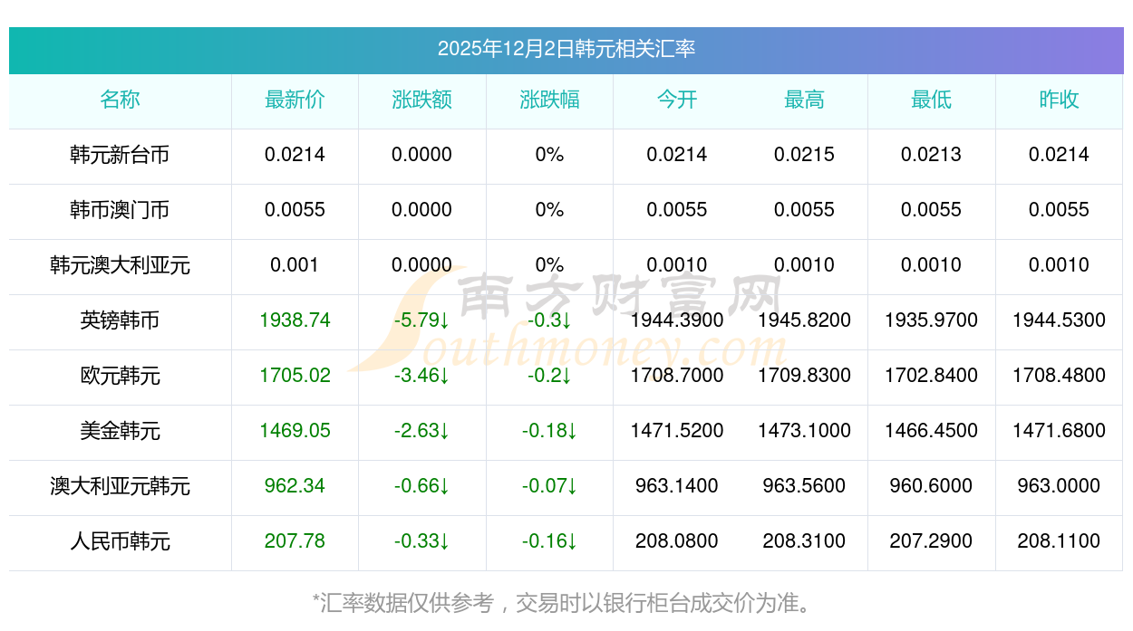Click the change value -2.63↓
The height and width of the screenshot is (631, 1133).
(x=422, y=431)
